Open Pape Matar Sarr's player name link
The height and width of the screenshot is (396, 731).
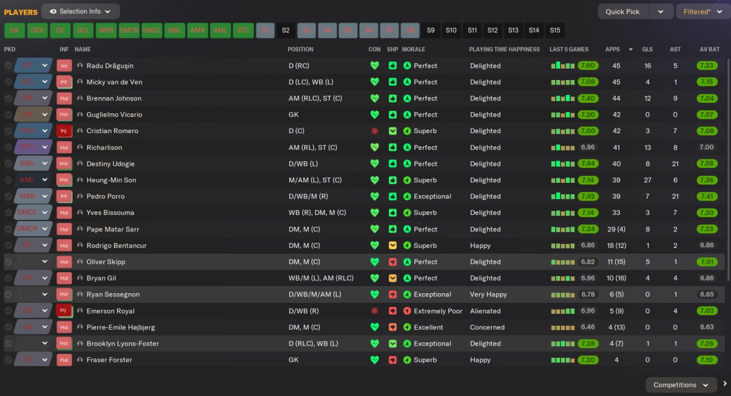click(114, 229)
